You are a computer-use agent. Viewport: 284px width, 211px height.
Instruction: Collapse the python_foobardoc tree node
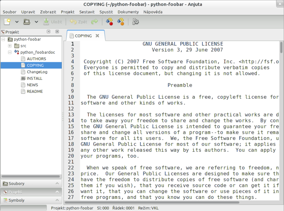coord(10,52)
